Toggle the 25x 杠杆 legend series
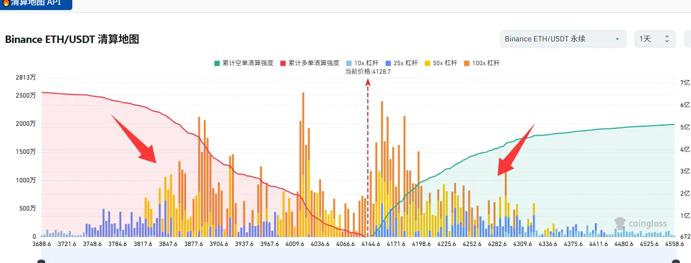 tap(403, 63)
